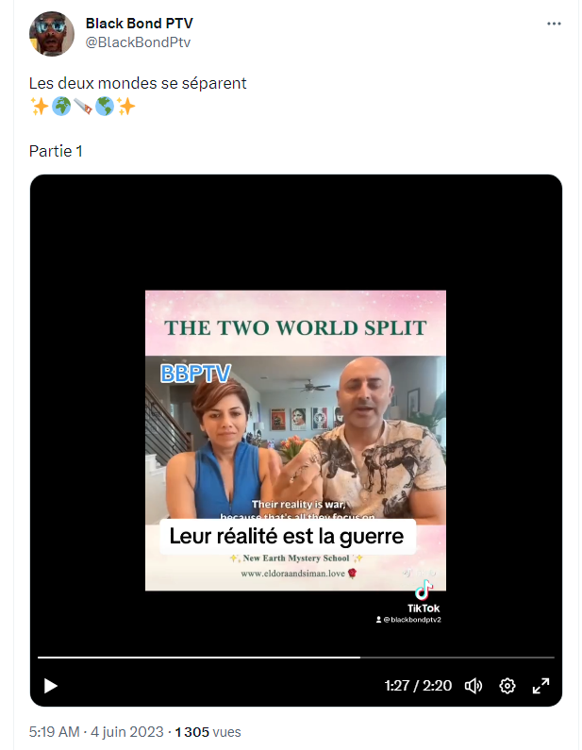Open the Black Bond PTV display name link
The height and width of the screenshot is (750, 582).
click(x=139, y=24)
